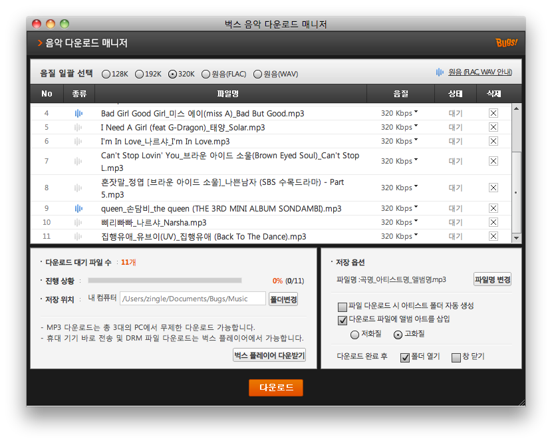Select 원음(WAV) quality option
The height and width of the screenshot is (443, 552).
coord(257,74)
